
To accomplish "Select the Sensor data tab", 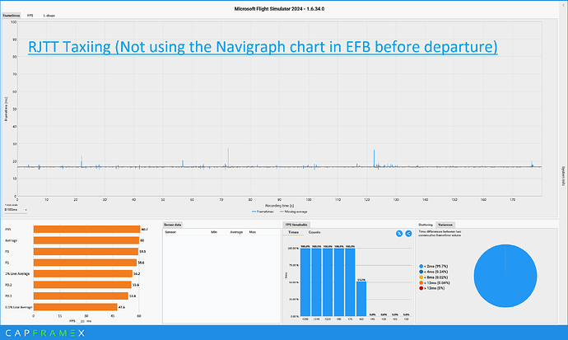I will [172, 225].
